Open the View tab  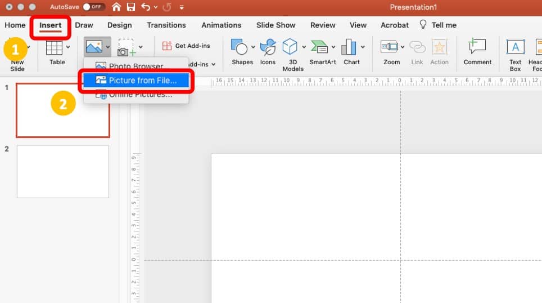358,25
